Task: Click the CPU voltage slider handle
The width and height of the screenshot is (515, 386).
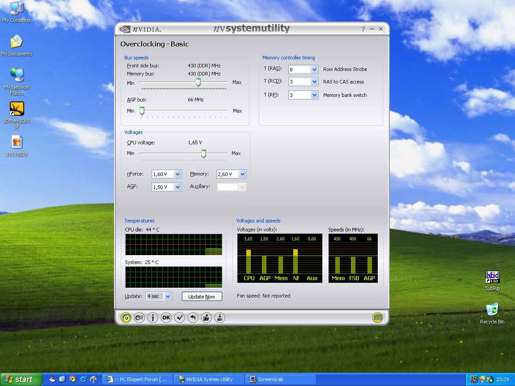Action: [x=203, y=154]
